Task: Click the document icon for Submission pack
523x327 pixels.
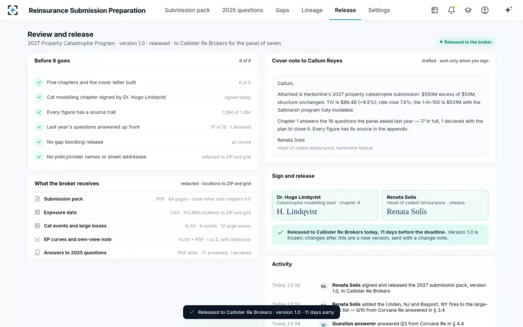Action: click(37, 199)
